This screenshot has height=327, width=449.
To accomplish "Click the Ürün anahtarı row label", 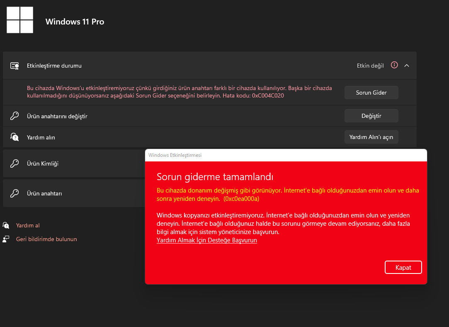I will click(x=44, y=193).
